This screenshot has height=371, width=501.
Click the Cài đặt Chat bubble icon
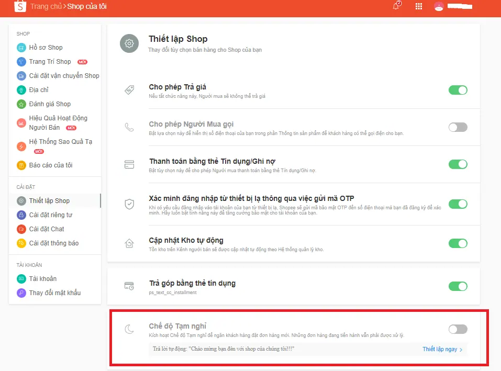pyautogui.click(x=21, y=229)
